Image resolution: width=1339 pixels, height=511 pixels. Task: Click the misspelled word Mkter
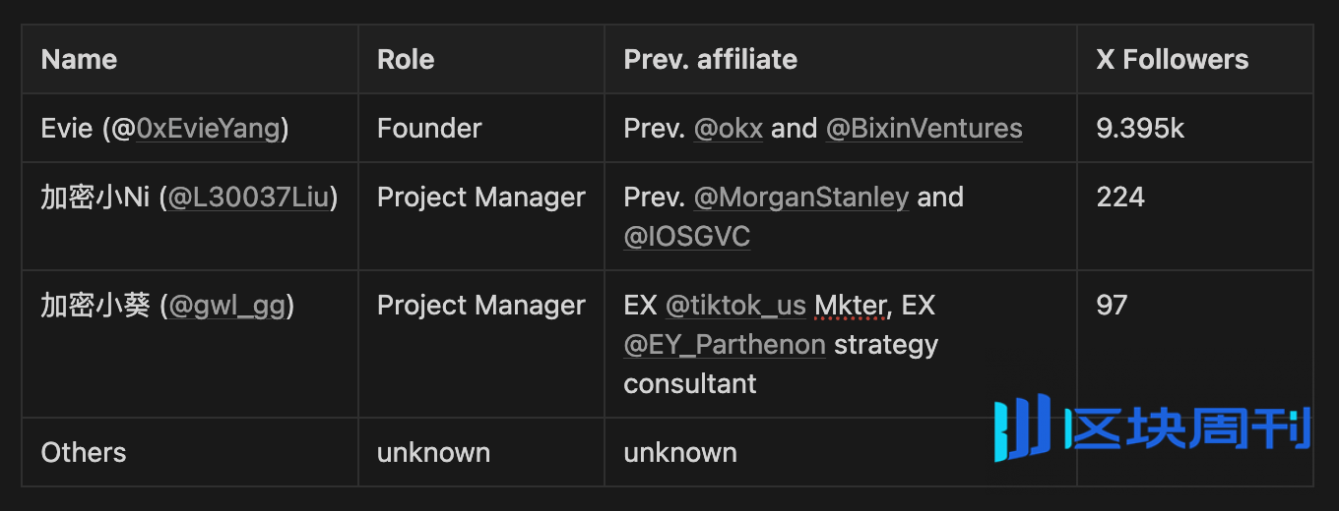coord(851,306)
